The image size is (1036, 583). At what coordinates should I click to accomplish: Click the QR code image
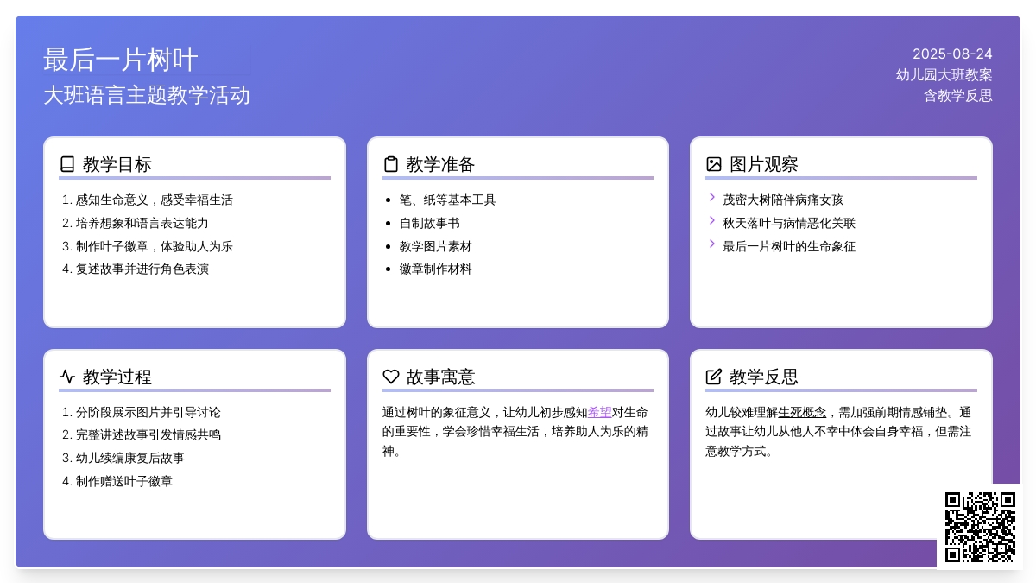(x=980, y=527)
